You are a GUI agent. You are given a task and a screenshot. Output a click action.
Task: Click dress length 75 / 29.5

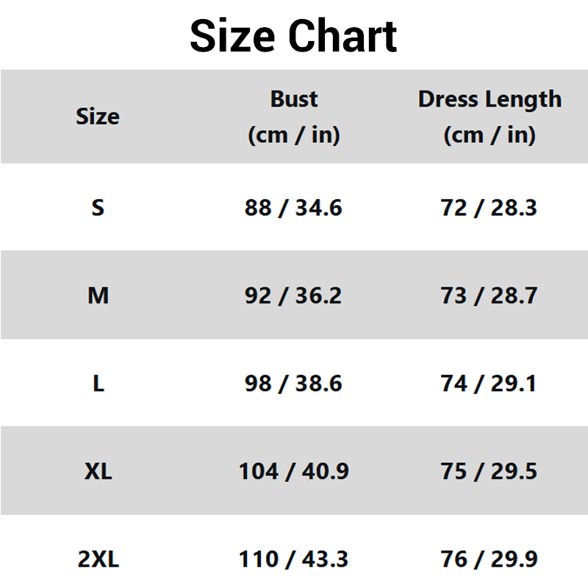point(489,471)
